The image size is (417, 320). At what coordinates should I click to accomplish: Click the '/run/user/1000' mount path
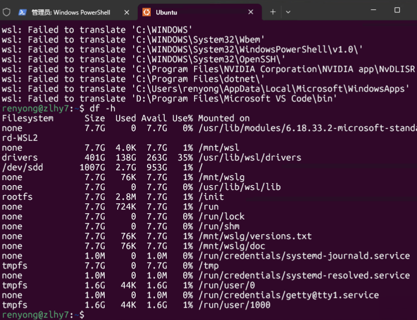[234, 306]
